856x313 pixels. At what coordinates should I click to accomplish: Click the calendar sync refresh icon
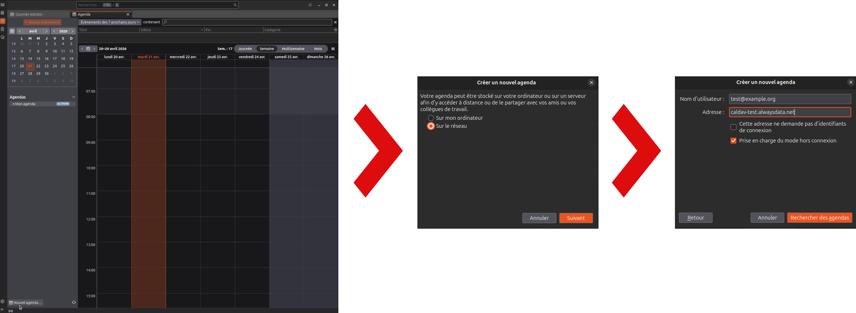point(74,302)
